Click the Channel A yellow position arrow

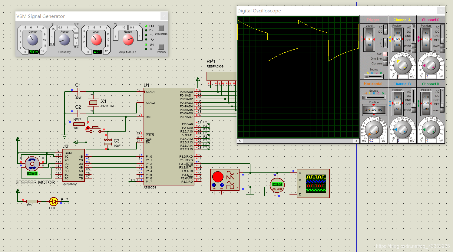pos(390,39)
